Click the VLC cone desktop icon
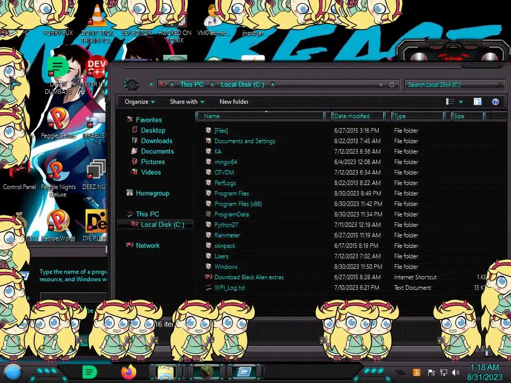 tap(97, 15)
